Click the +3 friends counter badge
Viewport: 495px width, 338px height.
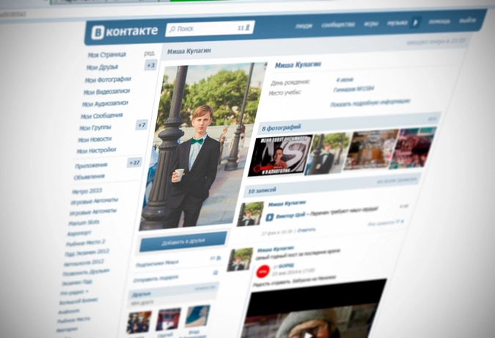pos(151,65)
